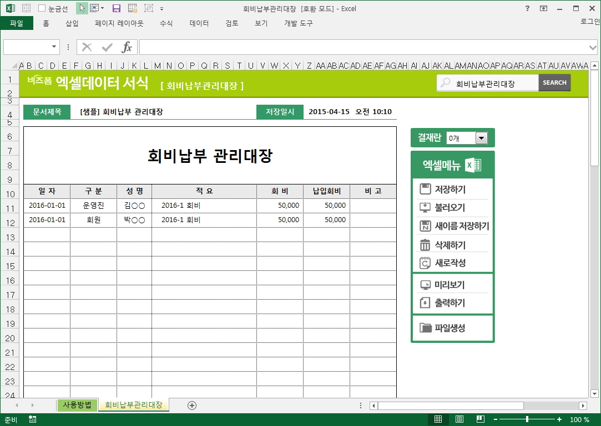This screenshot has width=601, height=426.
Task: Click the 파일생성 file create button
Action: tap(452, 328)
